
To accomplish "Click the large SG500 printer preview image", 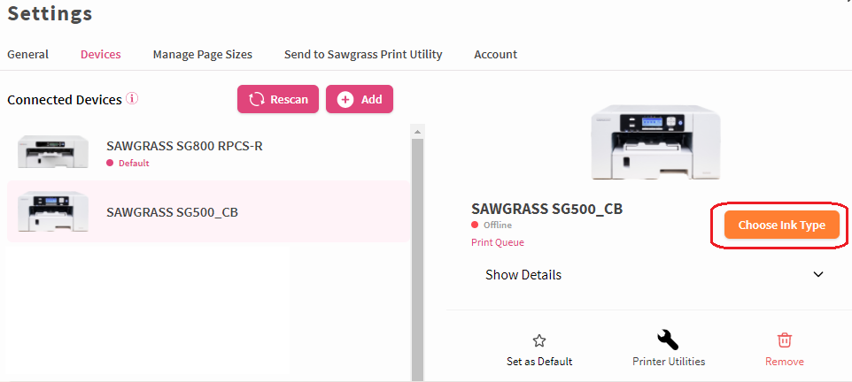I will pos(655,142).
